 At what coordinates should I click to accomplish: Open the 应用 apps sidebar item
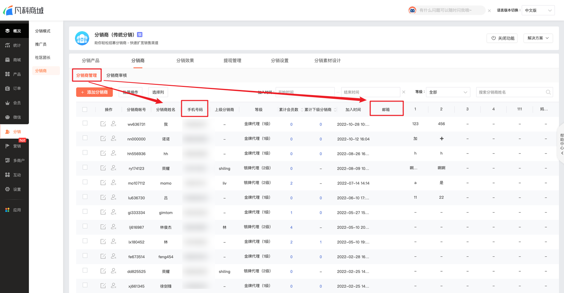pos(14,210)
